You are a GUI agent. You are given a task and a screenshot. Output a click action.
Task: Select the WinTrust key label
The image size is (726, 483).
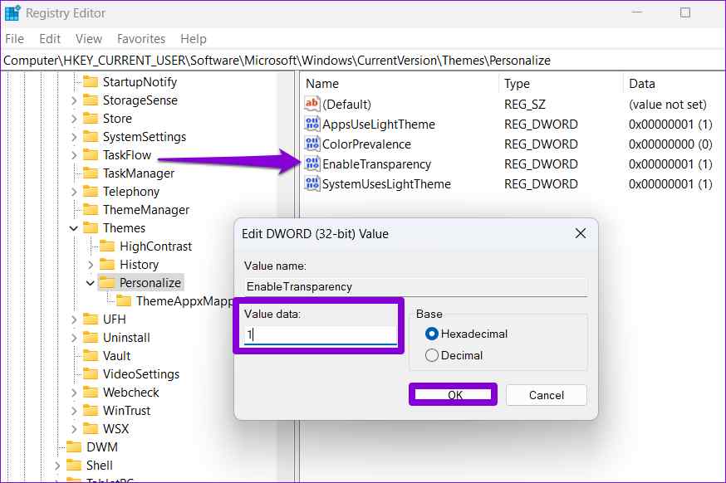pyautogui.click(x=126, y=411)
